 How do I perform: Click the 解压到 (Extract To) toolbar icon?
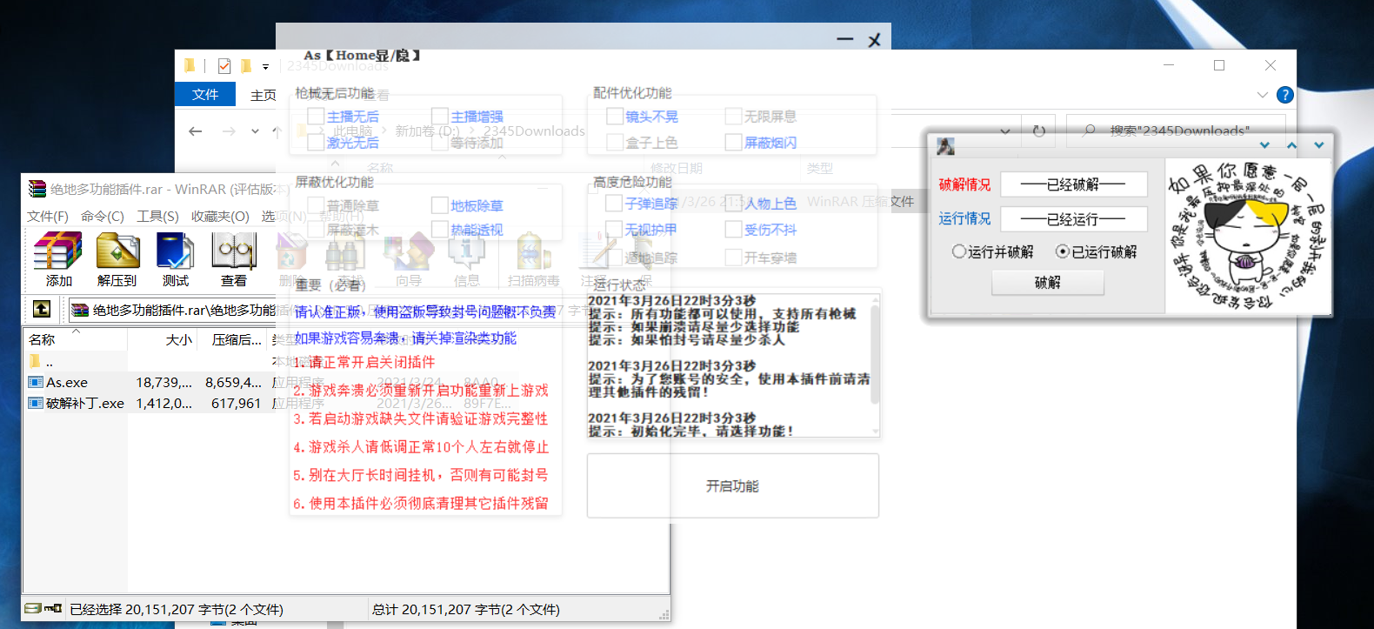(117, 253)
